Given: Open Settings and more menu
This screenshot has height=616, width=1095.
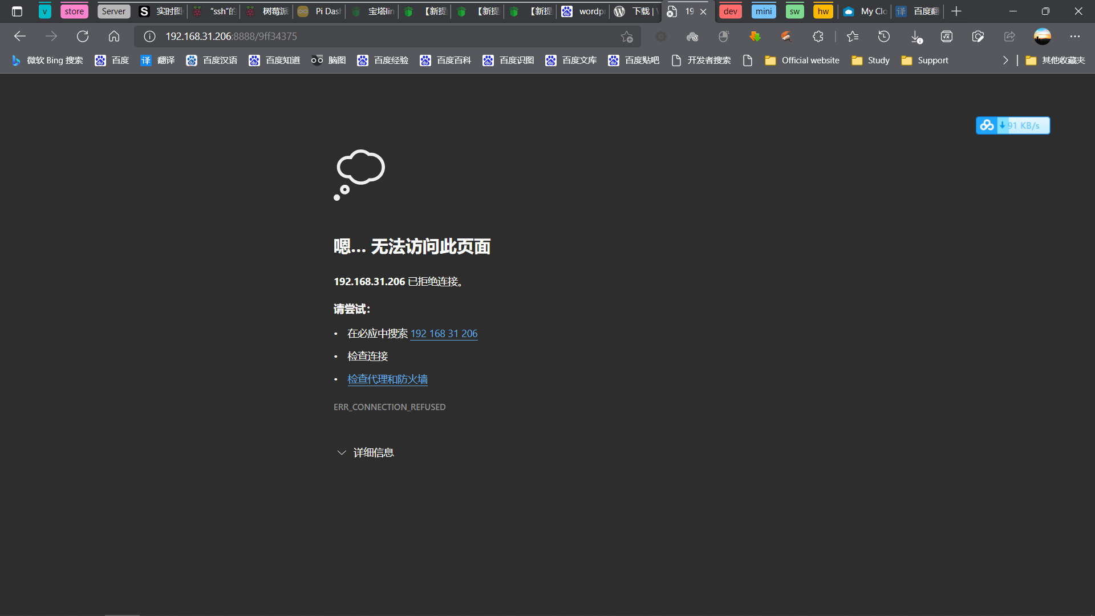Looking at the screenshot, I should pos(1075,37).
